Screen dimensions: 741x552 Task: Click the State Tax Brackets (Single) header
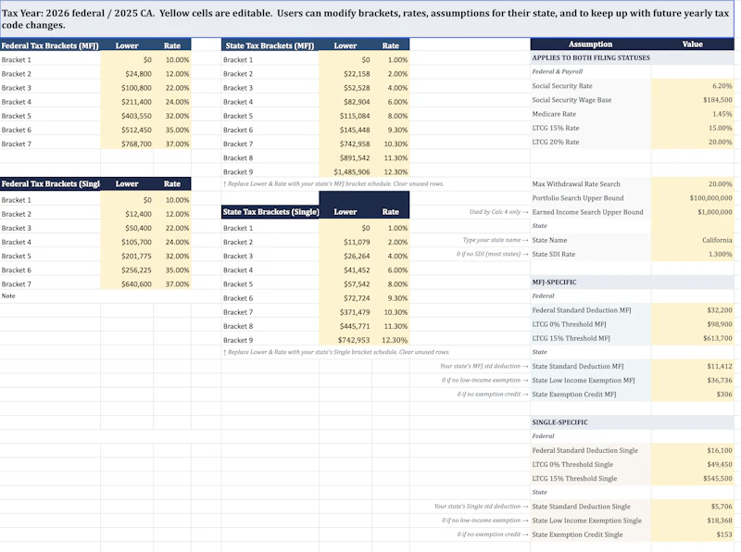[x=270, y=212]
